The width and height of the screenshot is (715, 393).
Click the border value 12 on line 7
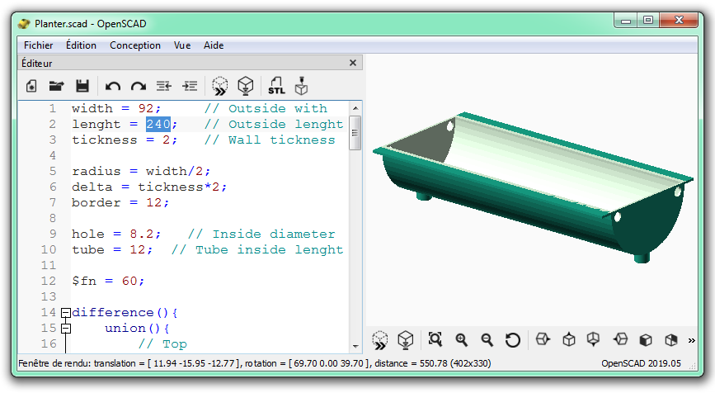[154, 202]
